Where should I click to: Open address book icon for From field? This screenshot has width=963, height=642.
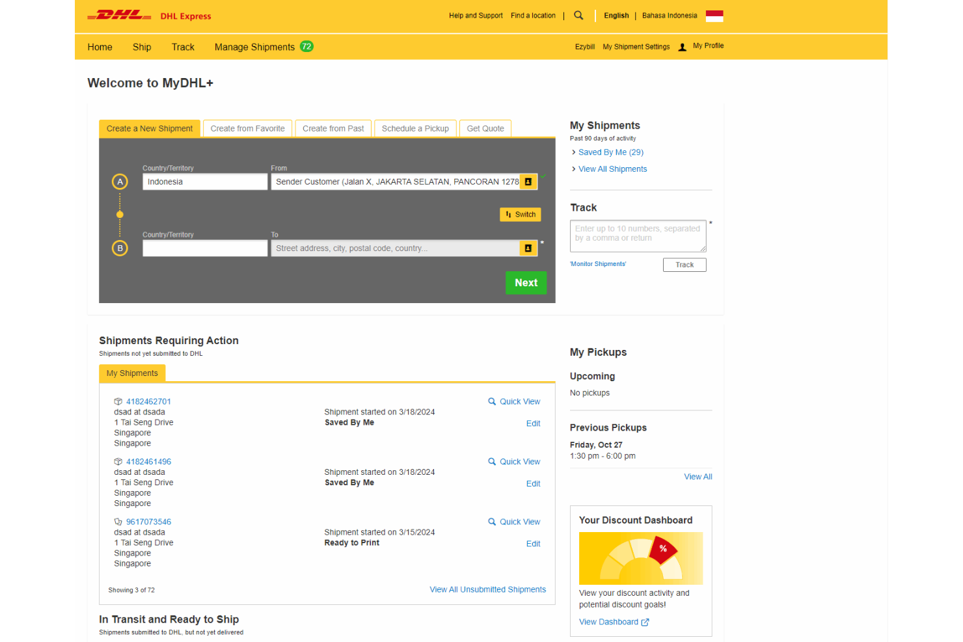click(528, 182)
